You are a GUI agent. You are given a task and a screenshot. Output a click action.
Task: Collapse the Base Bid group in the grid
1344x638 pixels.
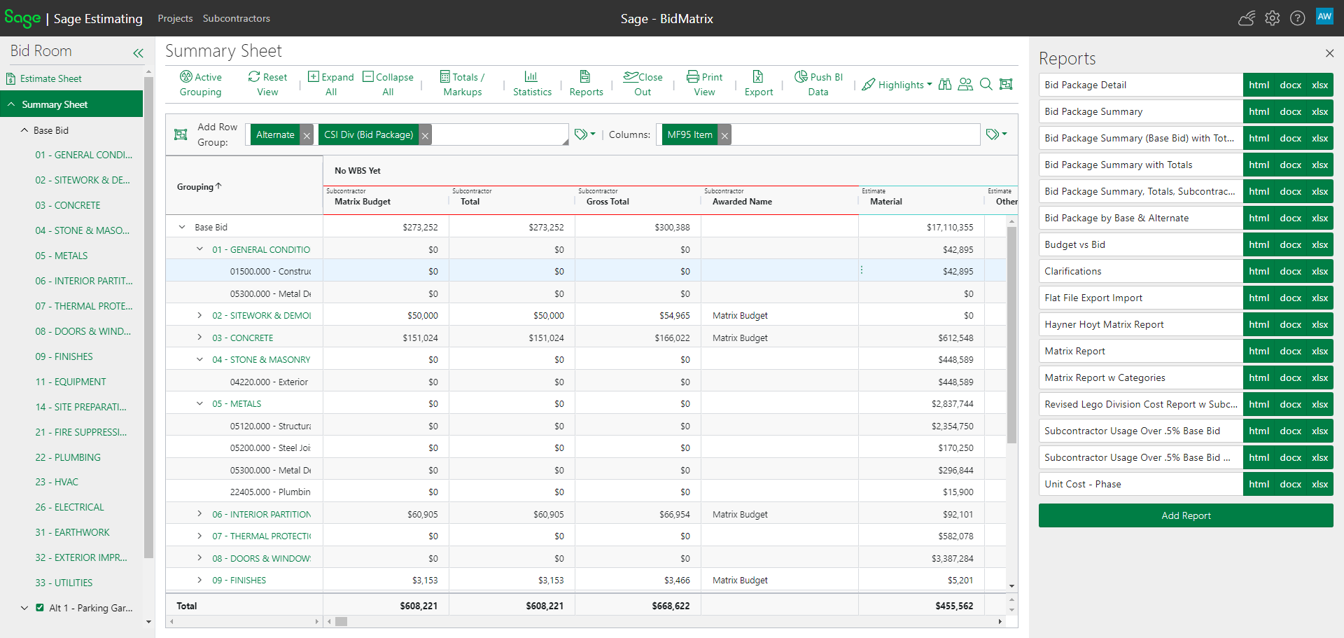coord(181,226)
